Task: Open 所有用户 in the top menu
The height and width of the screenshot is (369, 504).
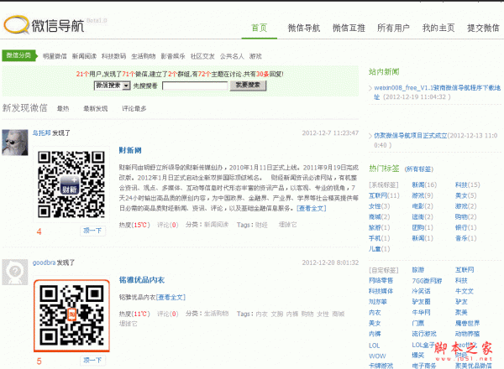Action: point(393,28)
